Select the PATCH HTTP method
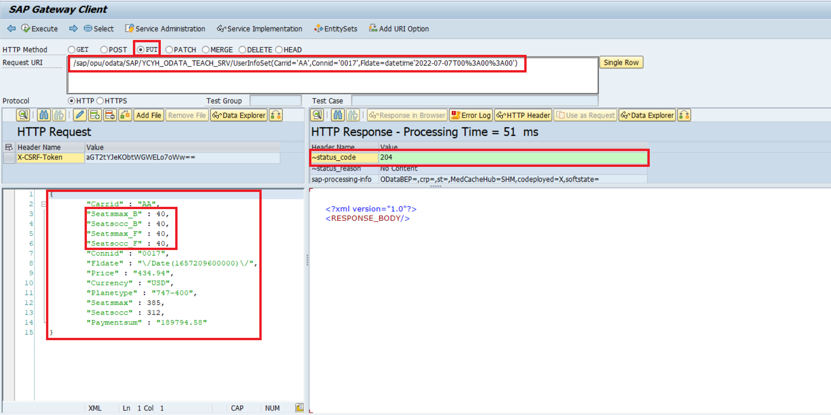 coord(169,50)
